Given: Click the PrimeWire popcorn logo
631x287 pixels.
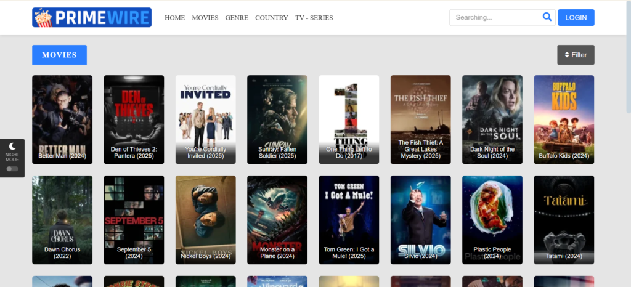Looking at the screenshot, I should point(92,18).
